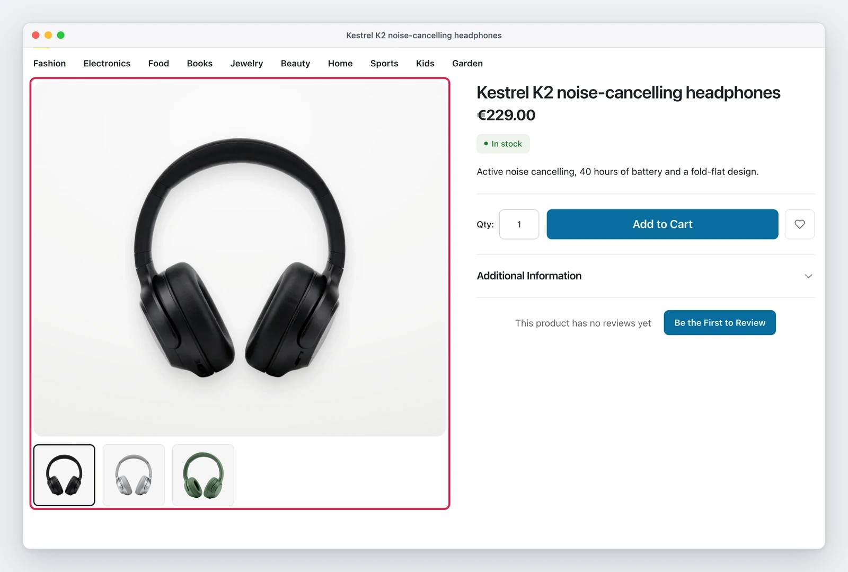Click Be the First to Review
848x572 pixels.
click(720, 323)
